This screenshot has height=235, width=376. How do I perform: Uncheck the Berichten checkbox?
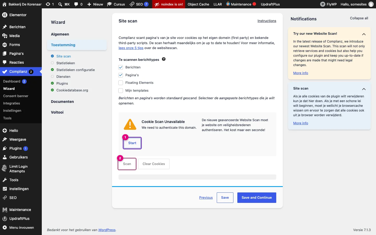(121, 67)
